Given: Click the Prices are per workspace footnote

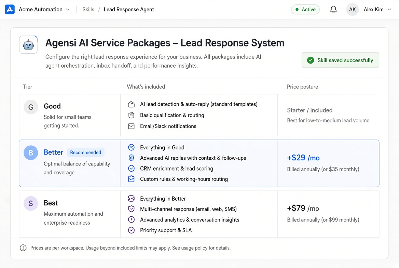Looking at the screenshot, I should pyautogui.click(x=130, y=248).
